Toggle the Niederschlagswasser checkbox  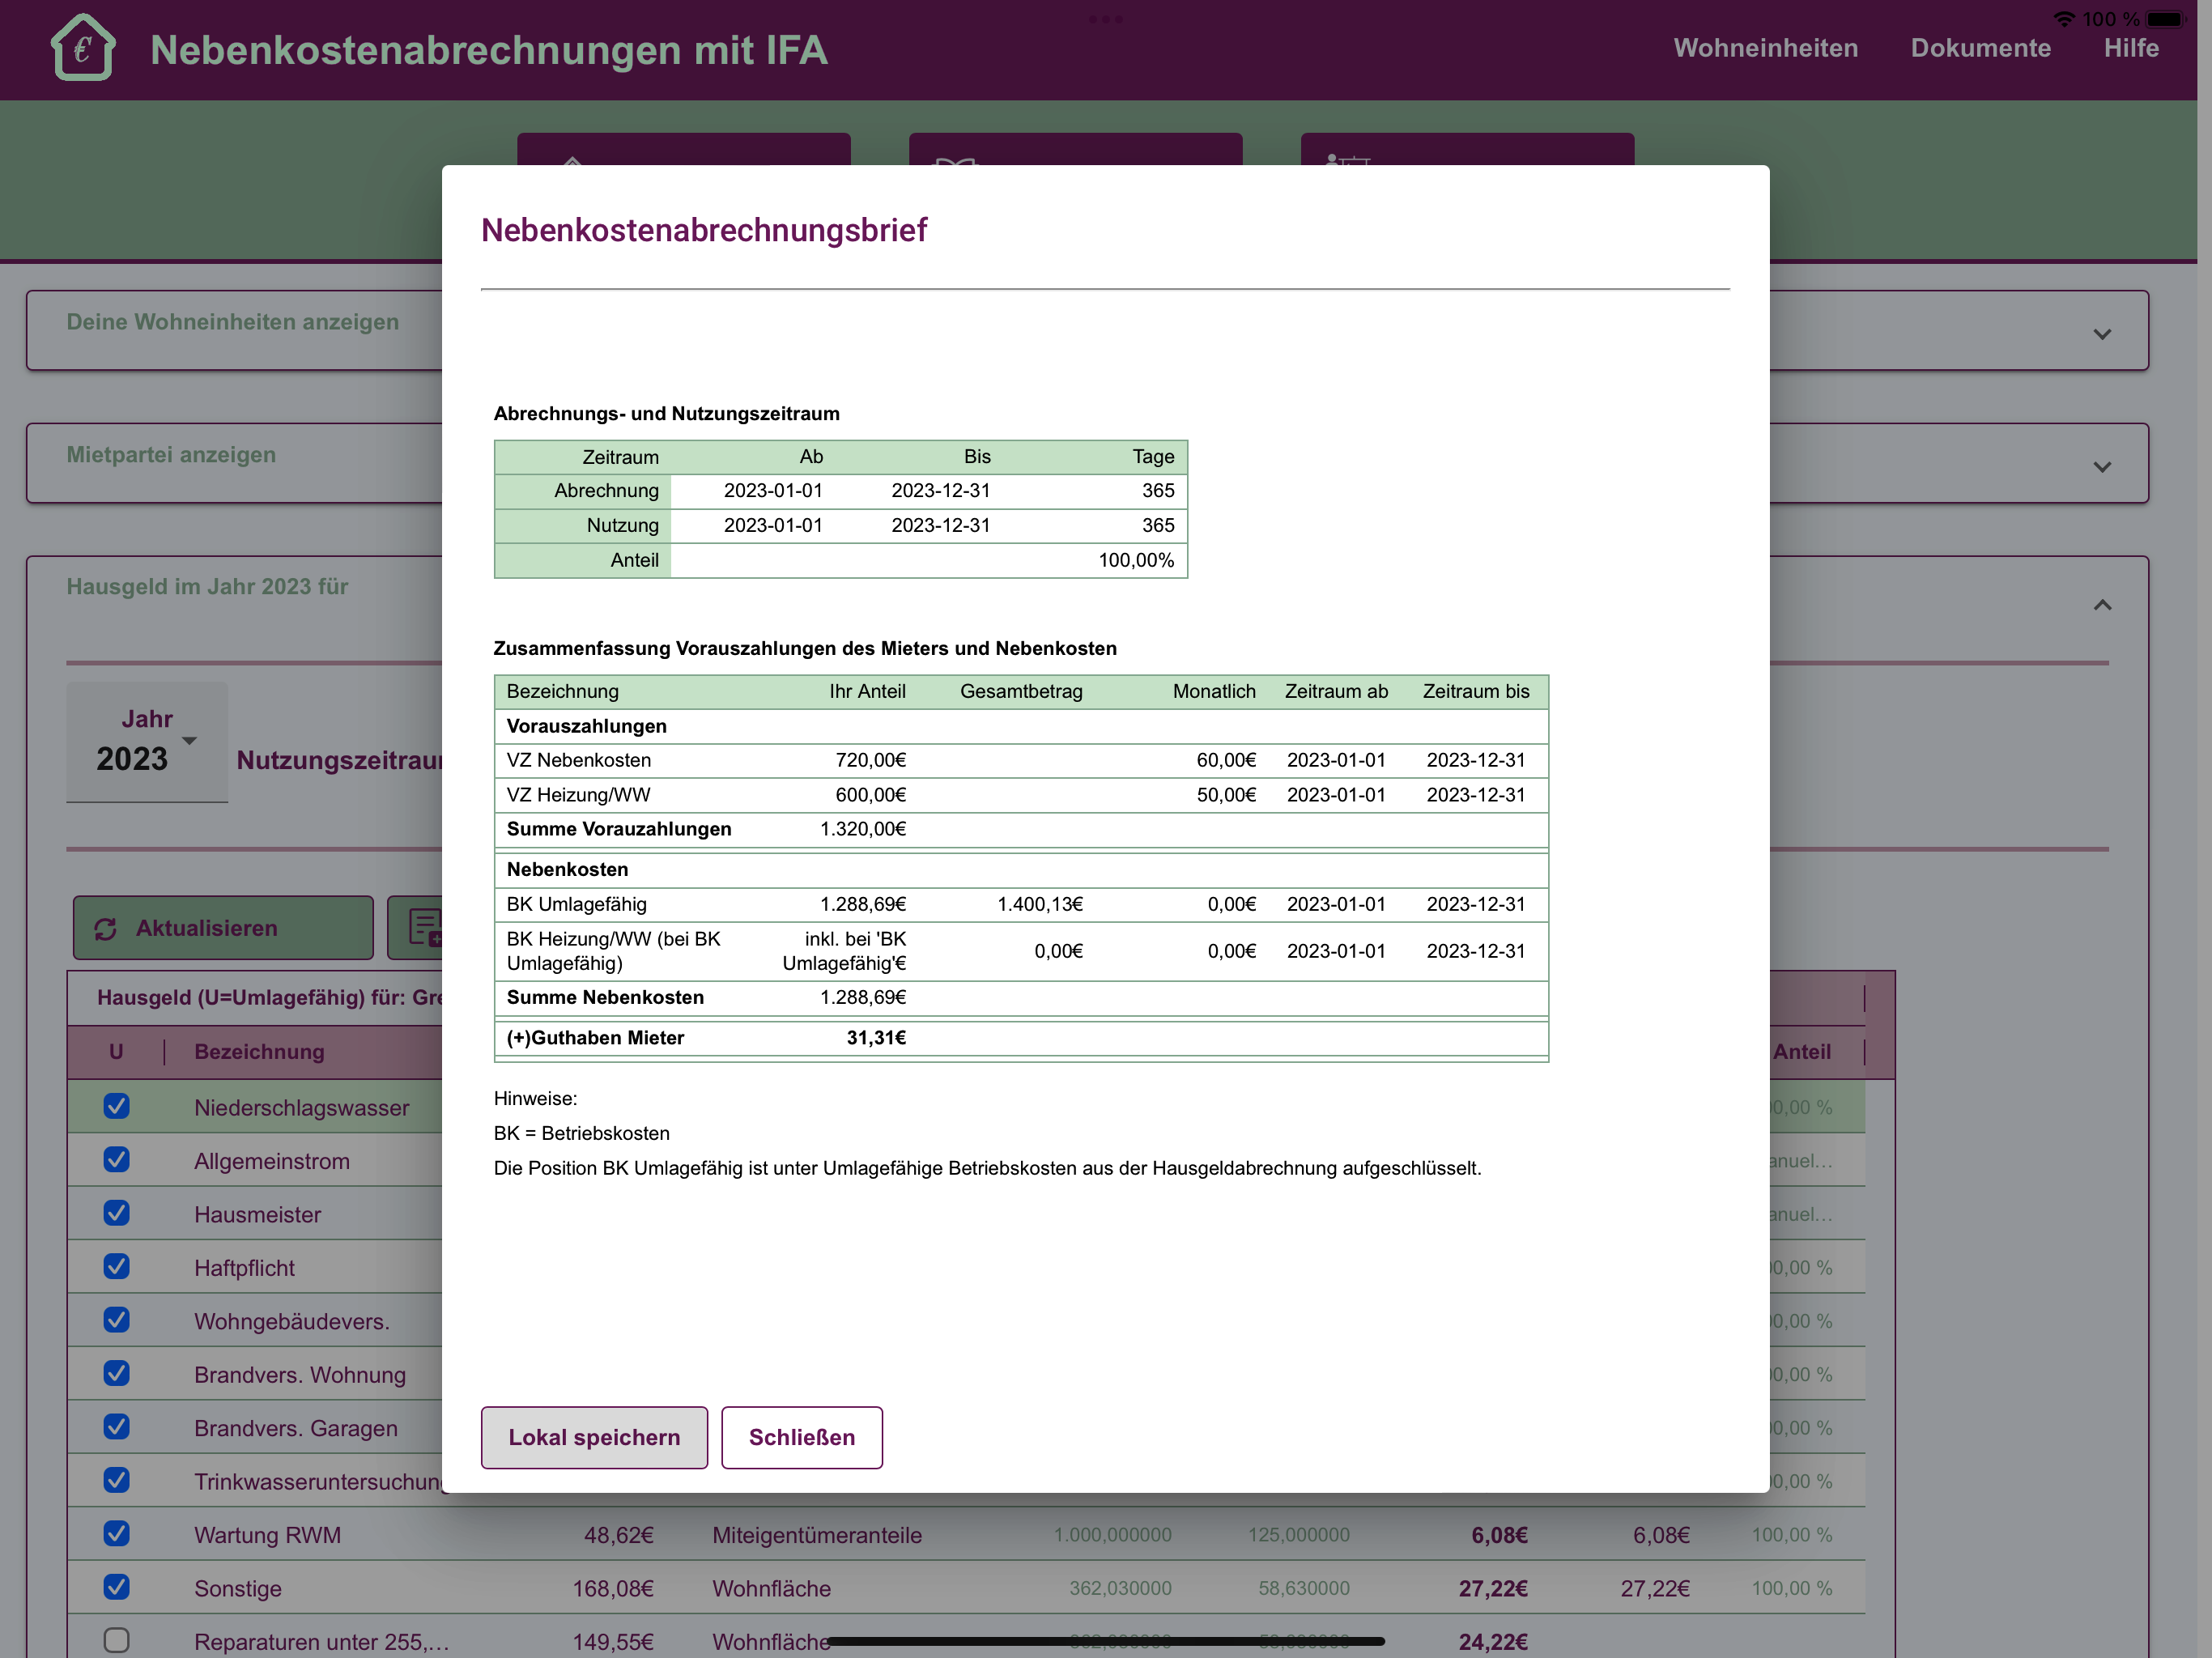click(116, 1106)
